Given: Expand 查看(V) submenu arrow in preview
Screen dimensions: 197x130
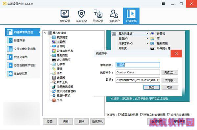Looking at the screenshot, I should pyautogui.click(x=147, y=39).
